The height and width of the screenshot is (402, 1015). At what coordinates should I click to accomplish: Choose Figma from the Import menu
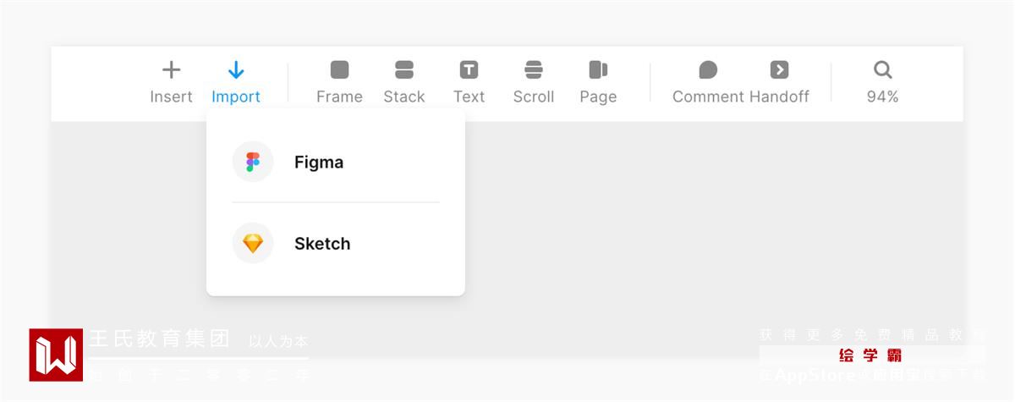point(336,162)
